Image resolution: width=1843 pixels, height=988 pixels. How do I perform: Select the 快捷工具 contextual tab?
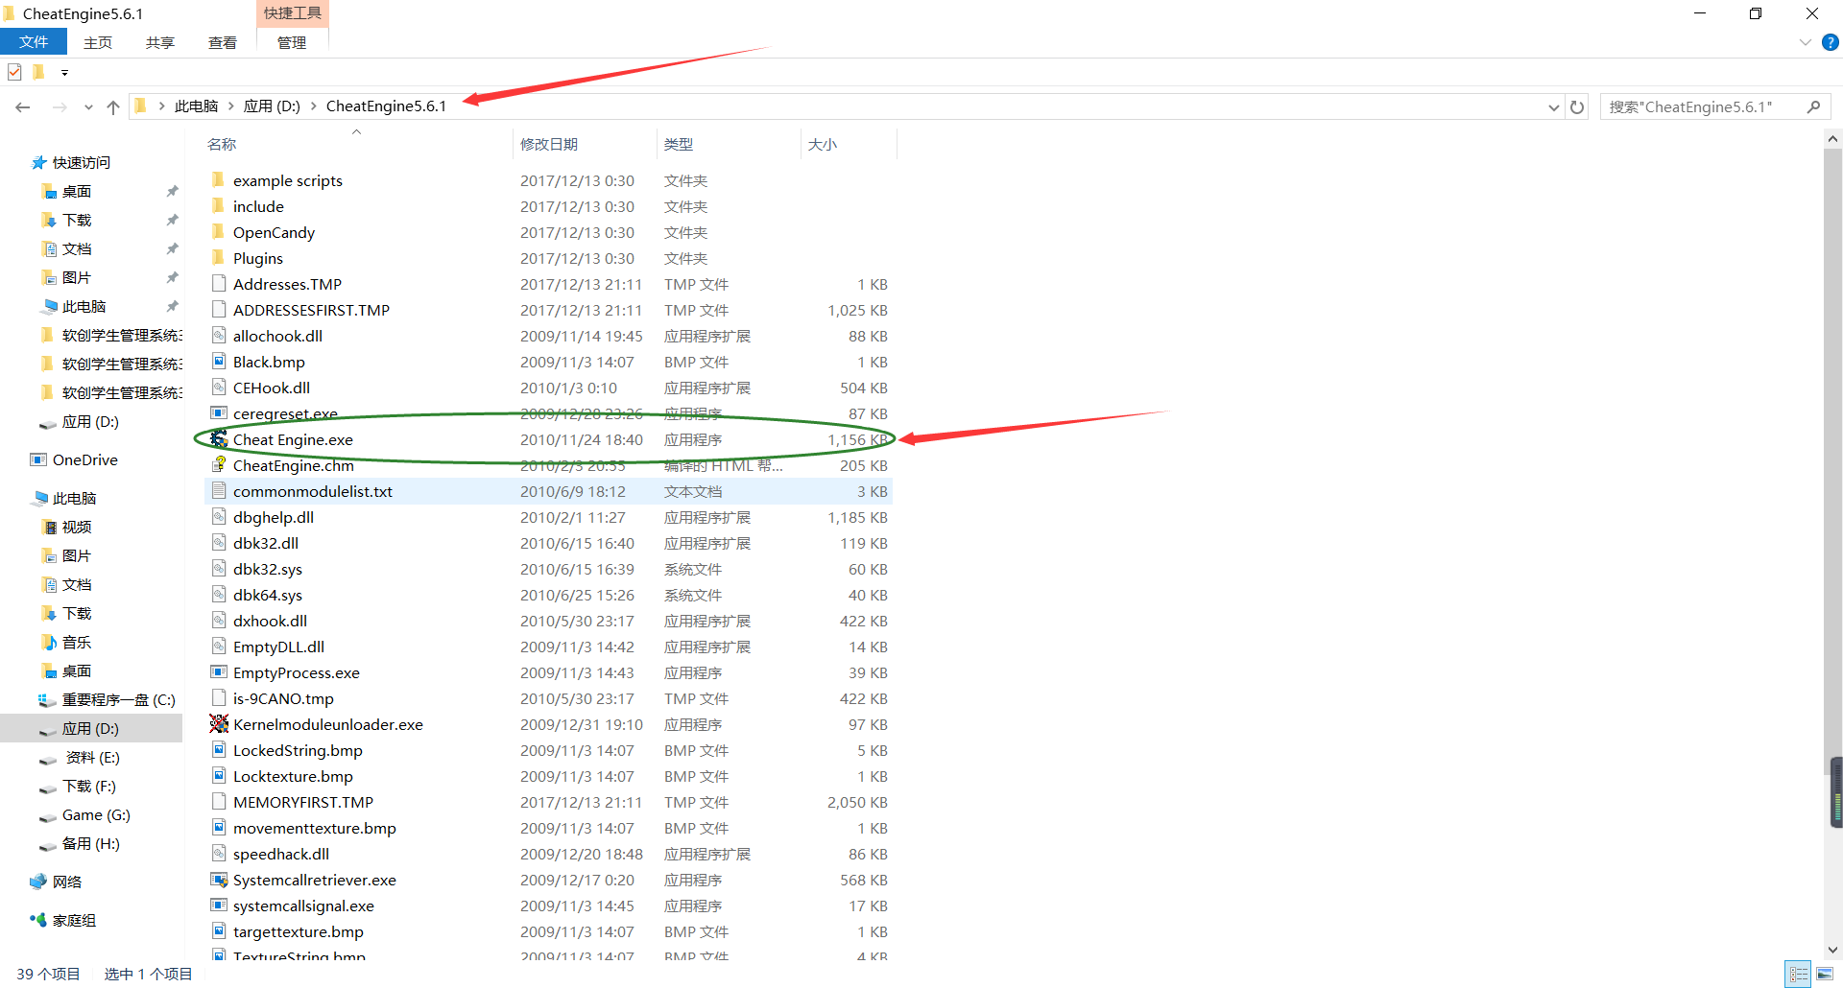point(293,13)
